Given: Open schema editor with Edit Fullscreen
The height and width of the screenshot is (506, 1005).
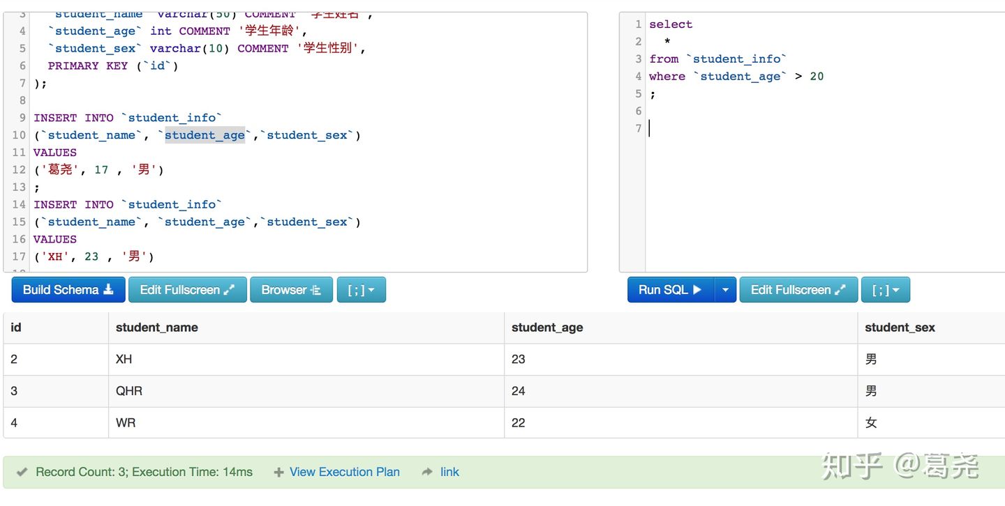Looking at the screenshot, I should click(187, 290).
